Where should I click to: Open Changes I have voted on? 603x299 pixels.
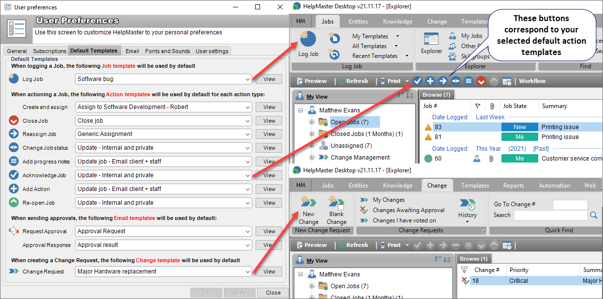click(398, 220)
